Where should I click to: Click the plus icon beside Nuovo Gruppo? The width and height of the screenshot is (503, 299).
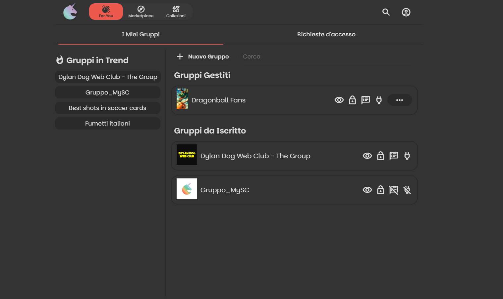(x=180, y=56)
